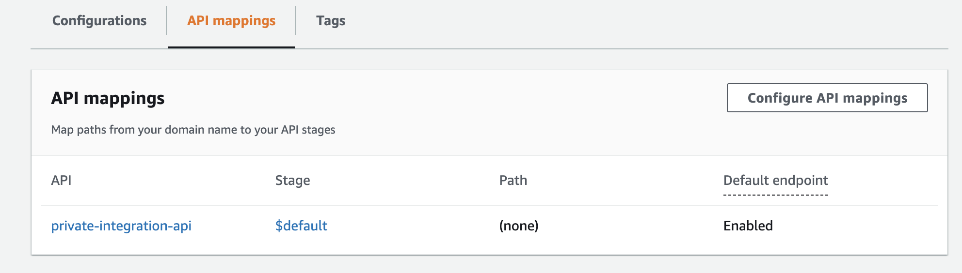Image resolution: width=962 pixels, height=273 pixels.
Task: Click the Stage column header
Action: coord(292,180)
